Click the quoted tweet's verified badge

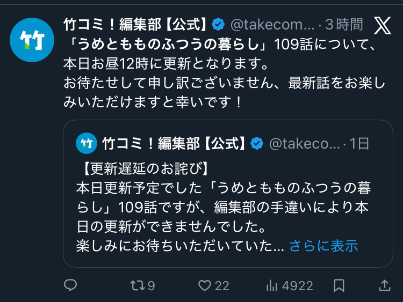tap(257, 143)
